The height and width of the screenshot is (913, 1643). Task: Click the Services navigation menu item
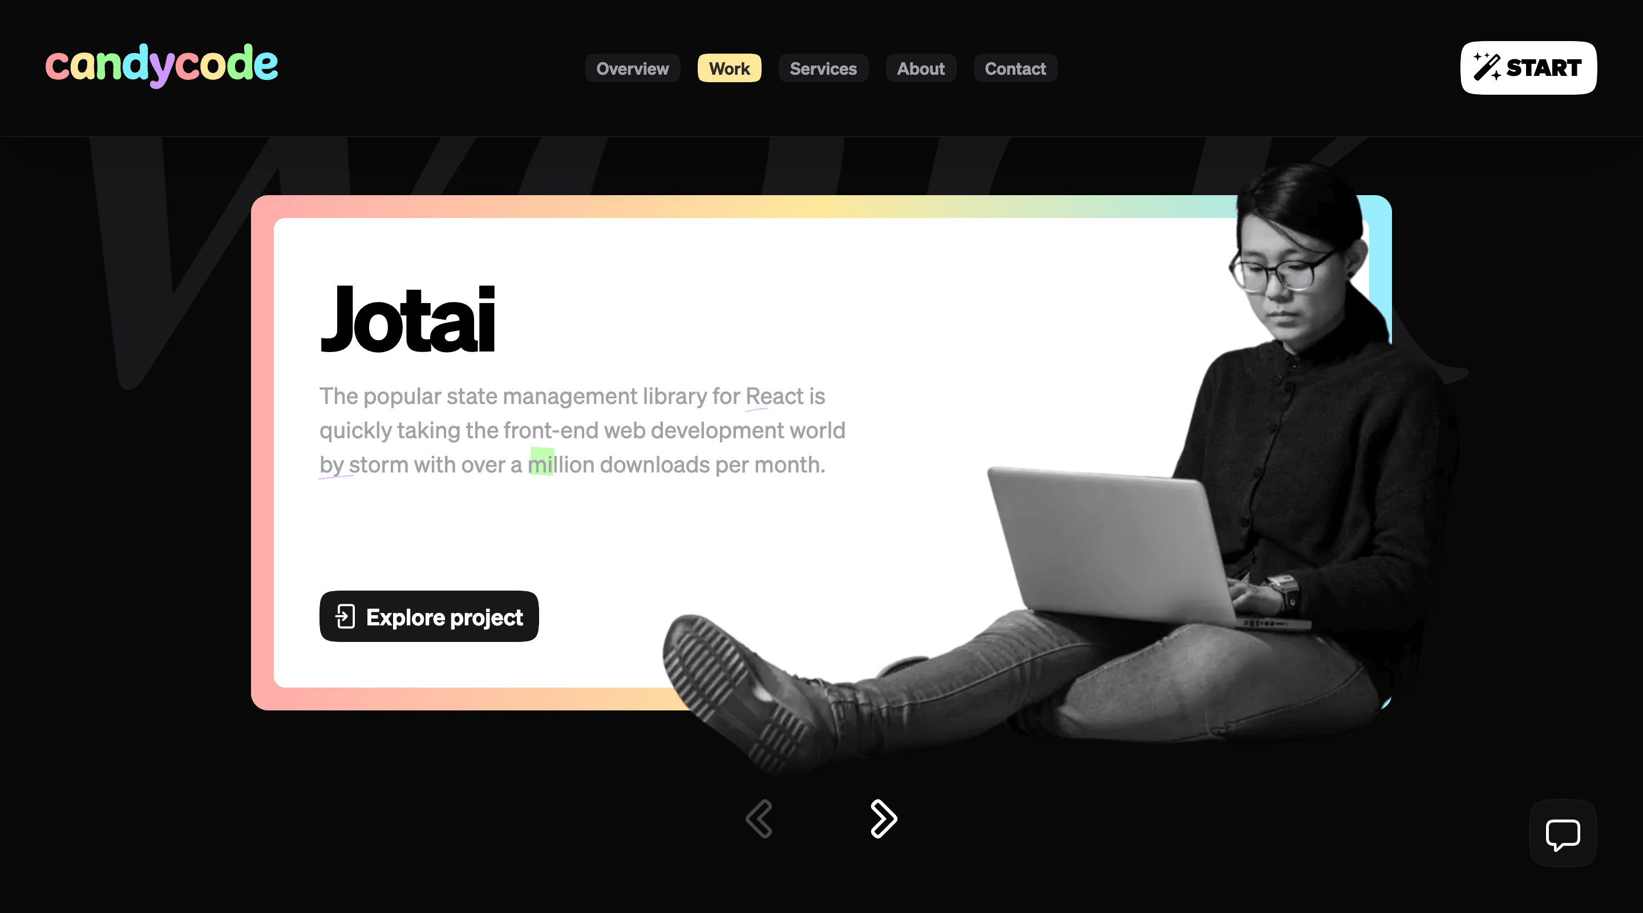823,68
